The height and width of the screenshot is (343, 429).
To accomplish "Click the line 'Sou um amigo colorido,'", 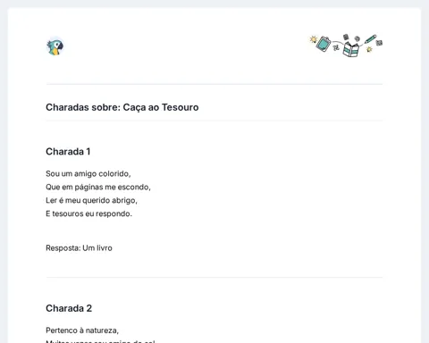I will coord(88,173).
